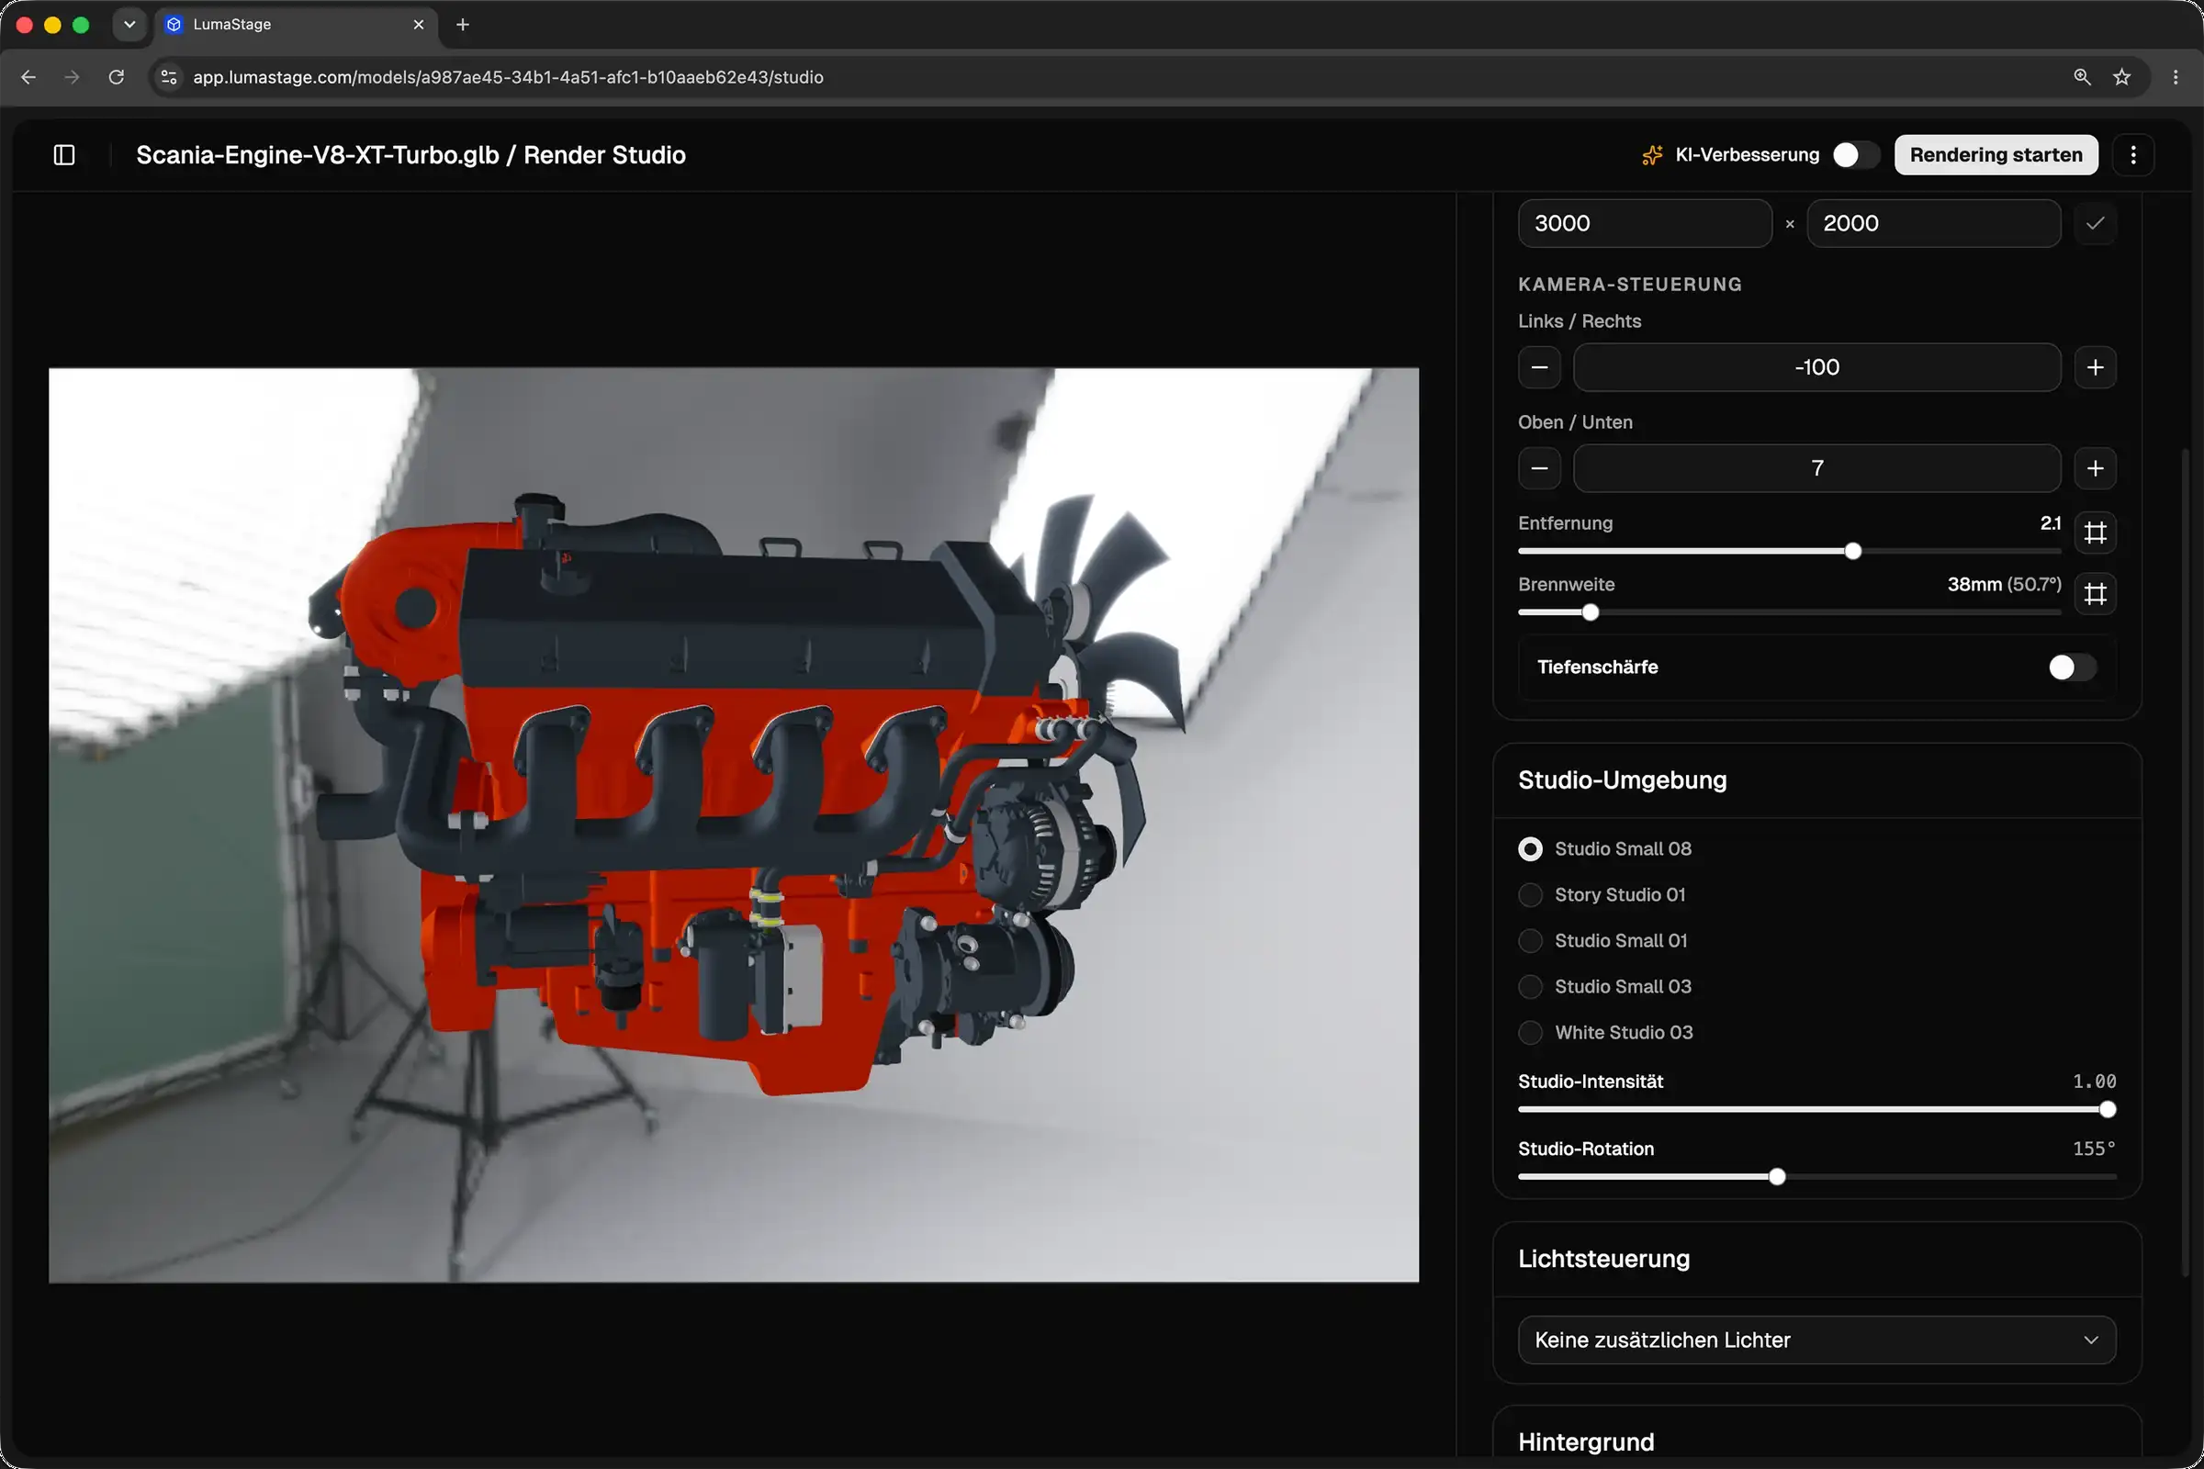Decrease Links / Rechts with the minus button
2204x1469 pixels.
click(x=1540, y=367)
